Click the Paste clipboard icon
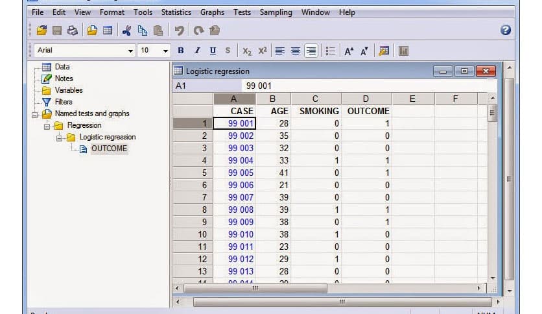Image resolution: width=542 pixels, height=314 pixels. pos(158,30)
